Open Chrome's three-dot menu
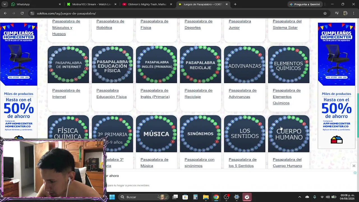 (x=354, y=13)
